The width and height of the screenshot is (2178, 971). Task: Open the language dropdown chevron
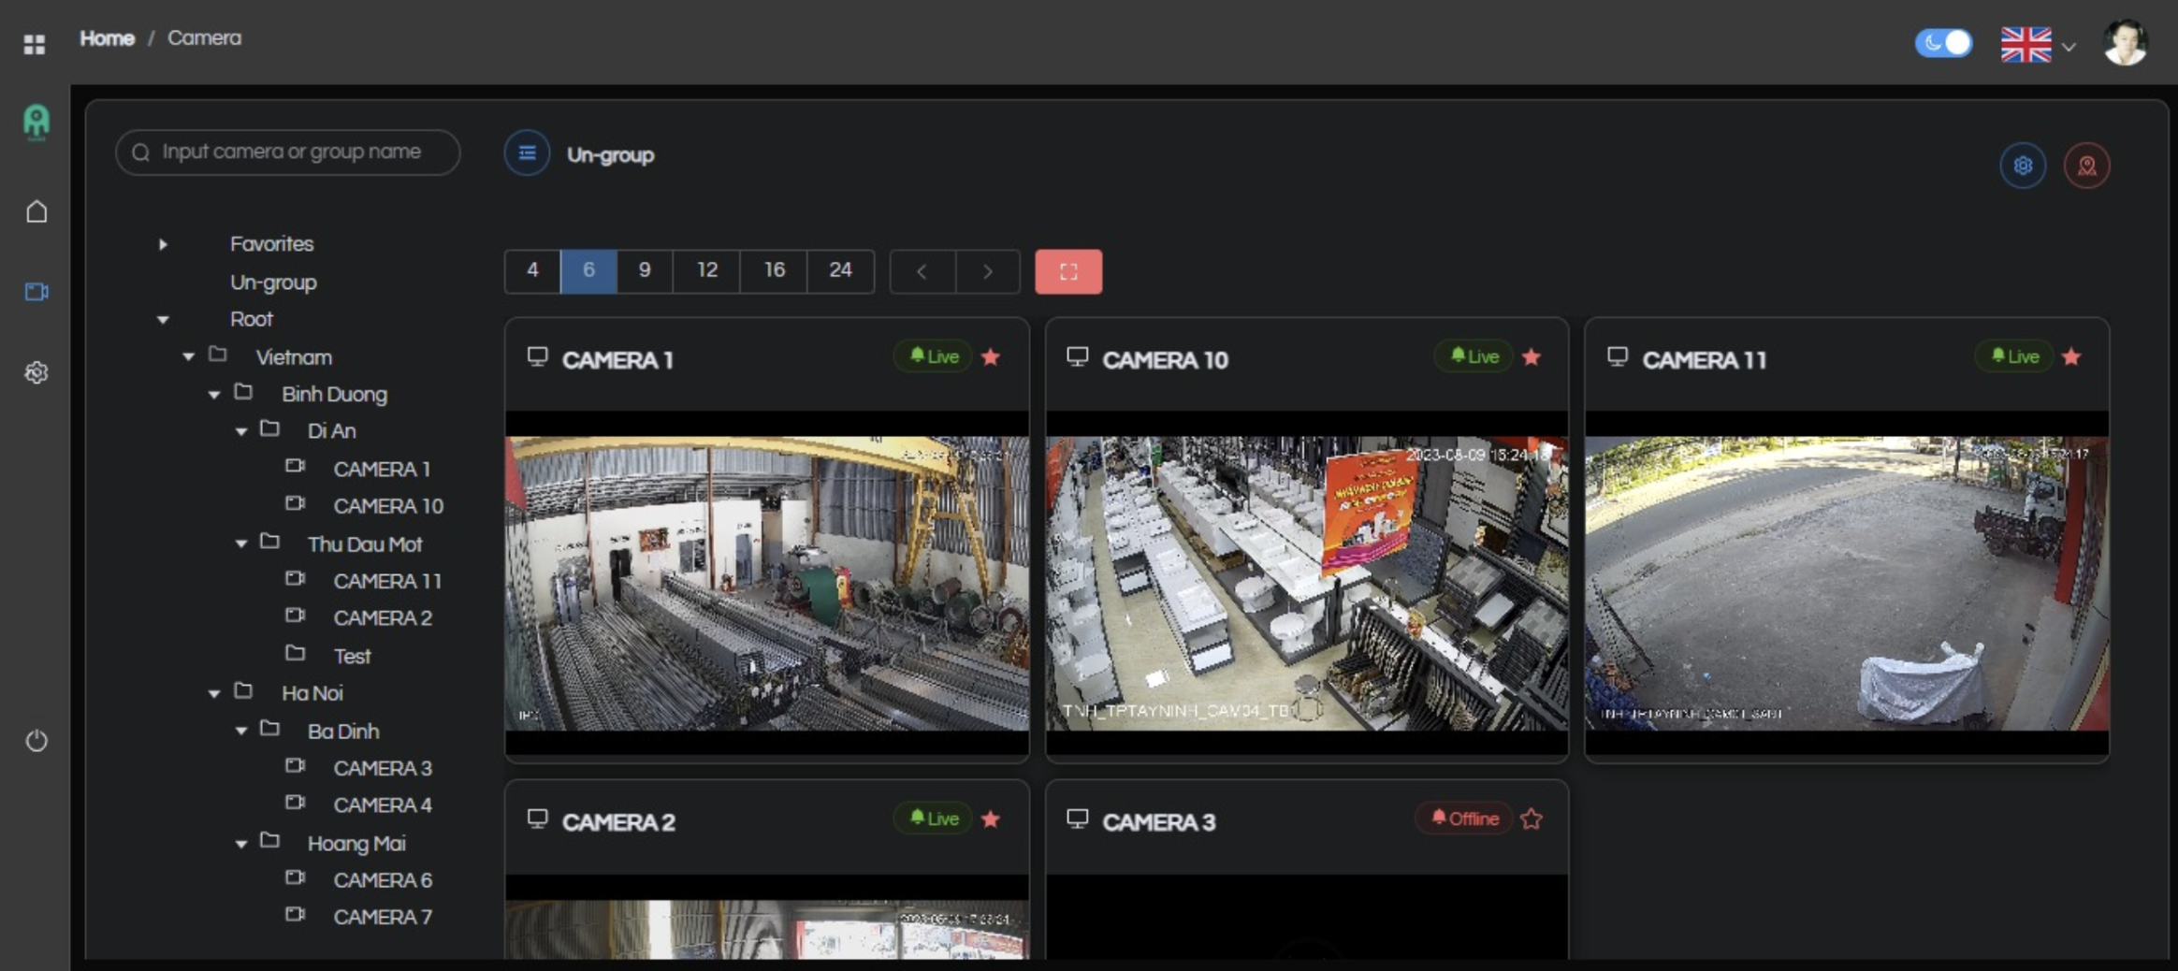(x=2069, y=47)
